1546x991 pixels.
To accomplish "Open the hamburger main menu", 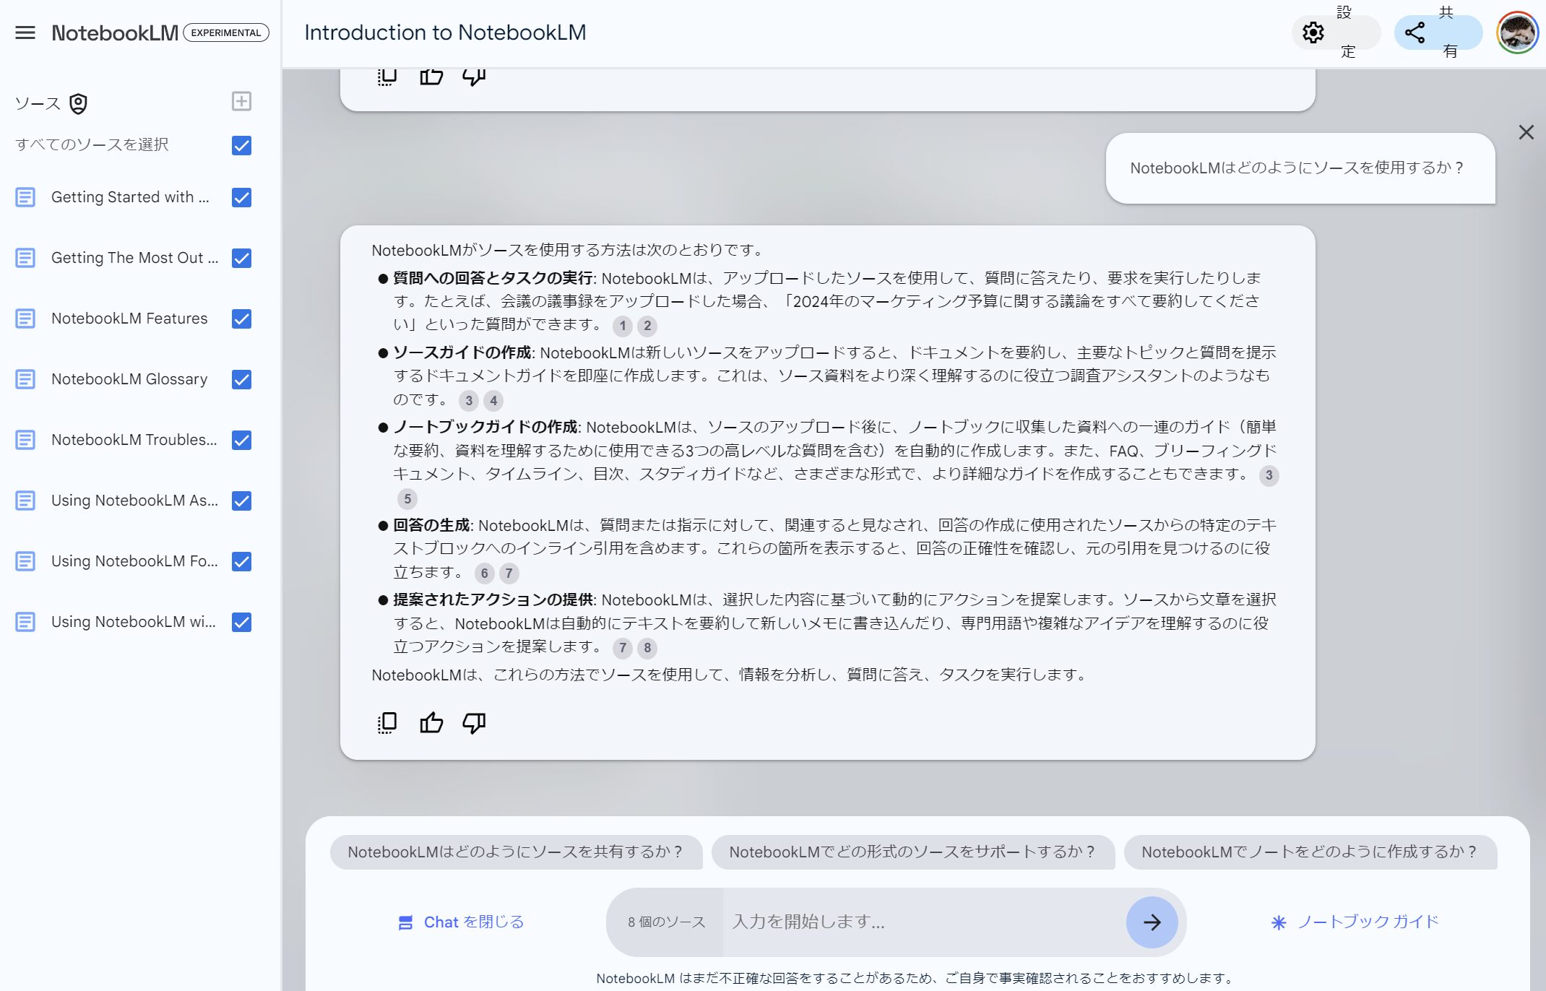I will pos(25,33).
